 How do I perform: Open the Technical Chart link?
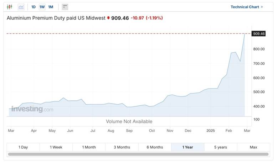(x=244, y=7)
